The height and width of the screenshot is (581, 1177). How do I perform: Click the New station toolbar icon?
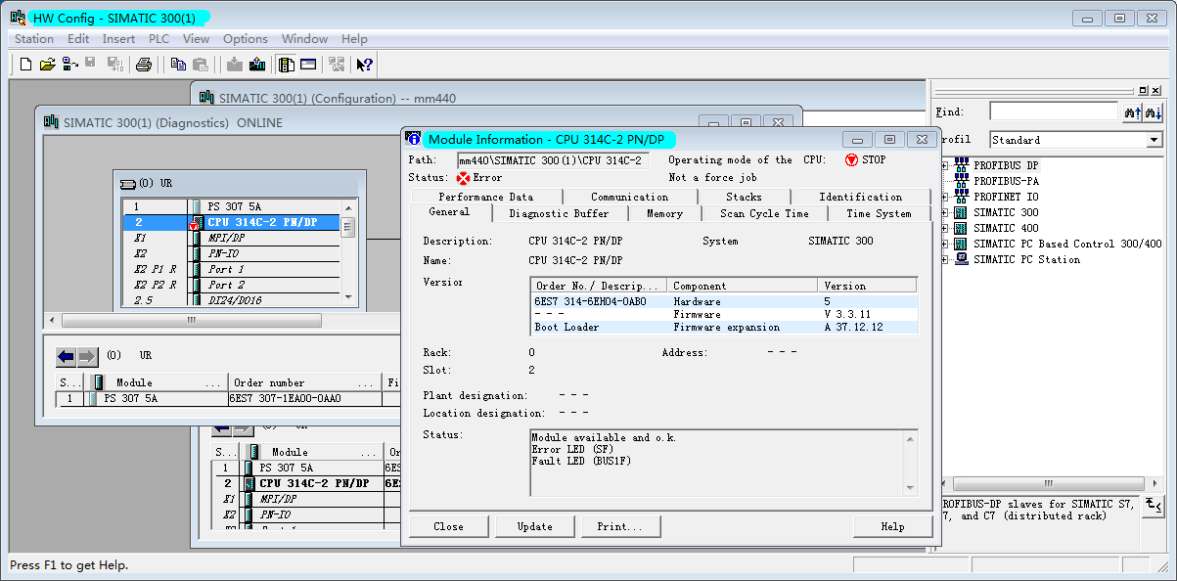click(x=26, y=65)
